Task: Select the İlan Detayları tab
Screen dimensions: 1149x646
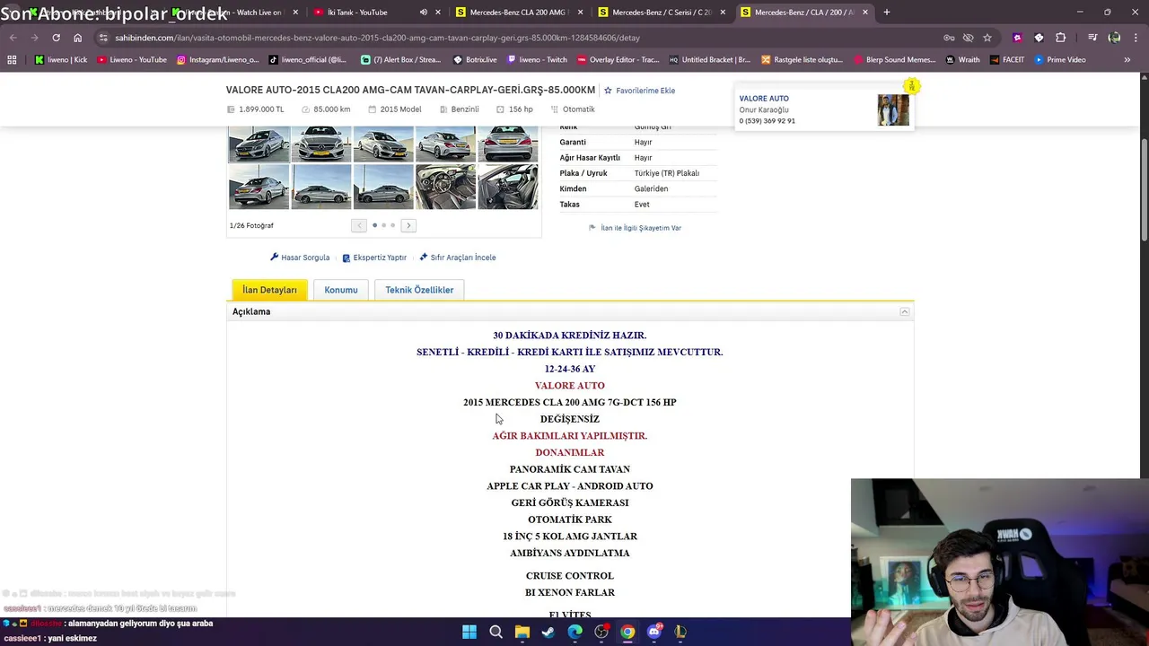Action: point(269,290)
